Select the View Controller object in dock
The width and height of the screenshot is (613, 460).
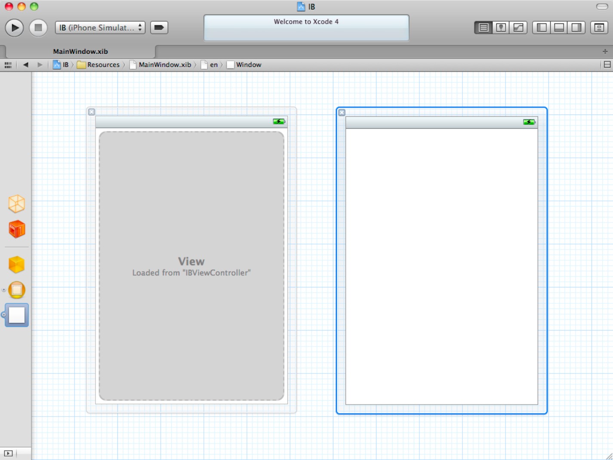pyautogui.click(x=17, y=290)
